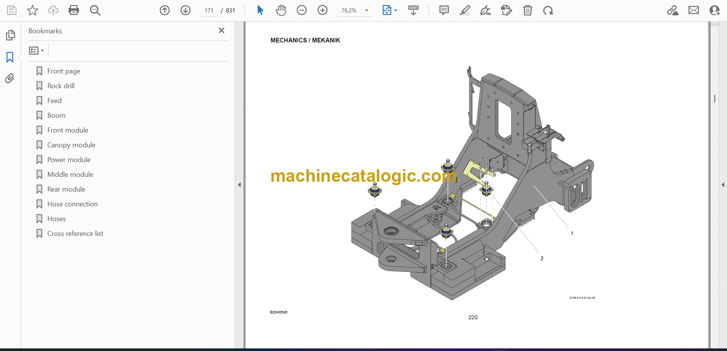Open the Power module bookmark
The width and height of the screenshot is (727, 351).
[x=69, y=160]
